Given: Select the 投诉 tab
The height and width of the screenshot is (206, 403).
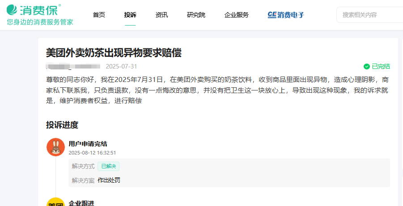Looking at the screenshot, I should pyautogui.click(x=130, y=15).
